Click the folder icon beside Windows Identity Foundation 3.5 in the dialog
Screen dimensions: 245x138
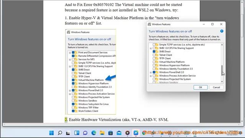click(x=157, y=69)
